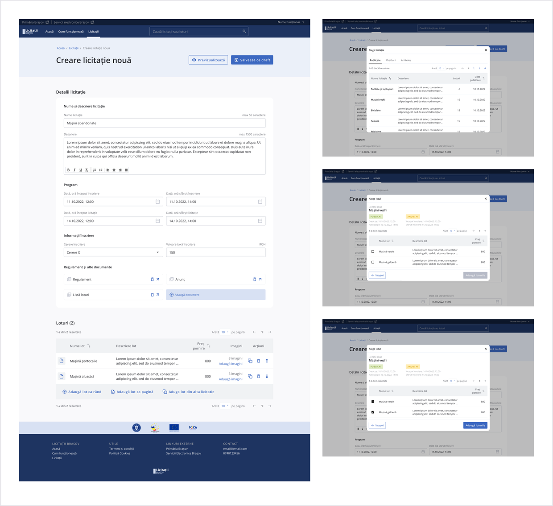This screenshot has height=506, width=553.
Task: Delete the Mașină albastră lot
Action: point(259,376)
